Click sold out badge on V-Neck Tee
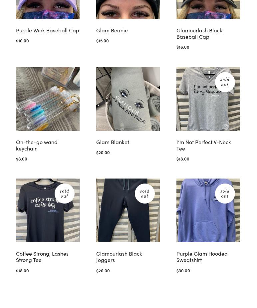The image size is (257, 308). point(225,82)
